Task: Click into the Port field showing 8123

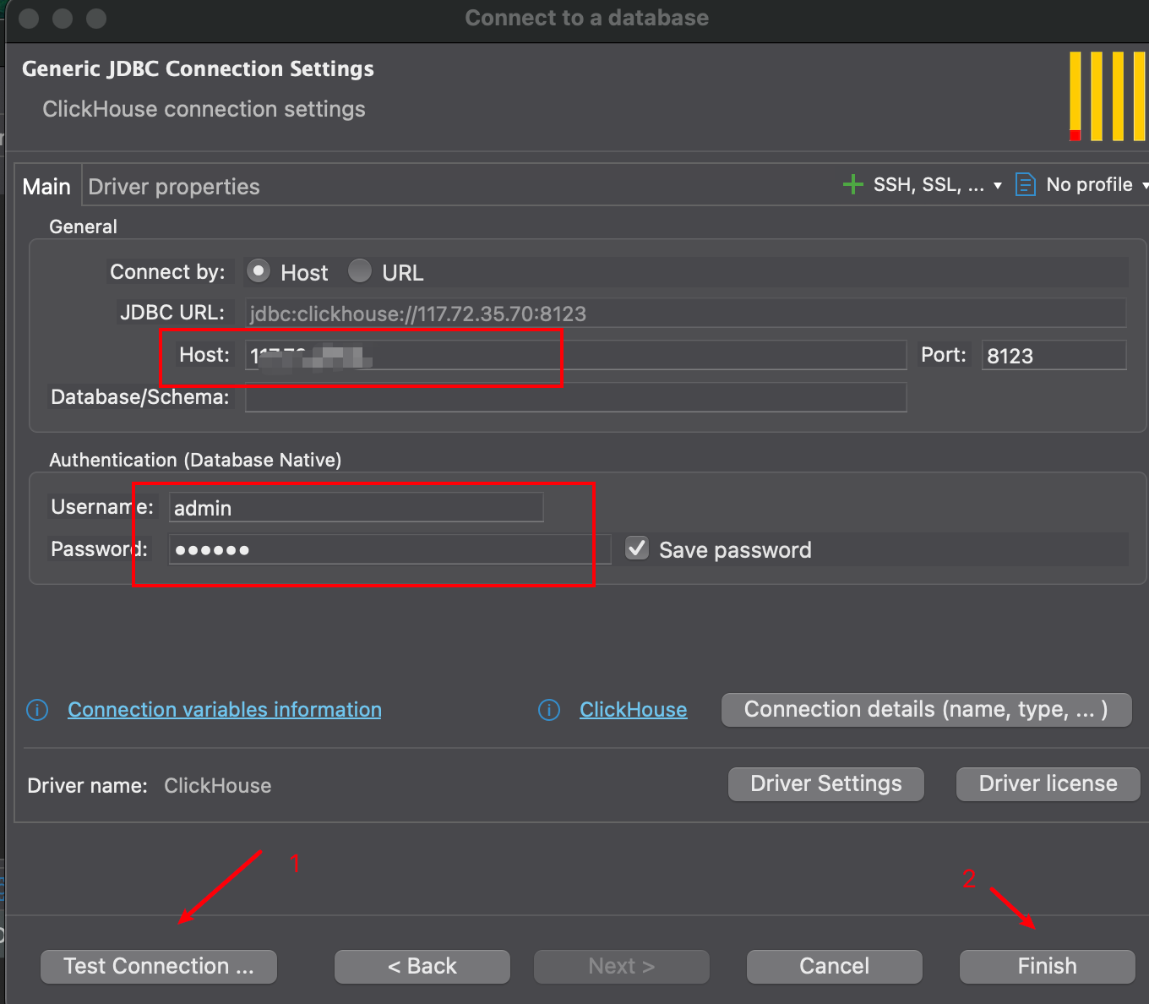Action: click(x=1054, y=355)
